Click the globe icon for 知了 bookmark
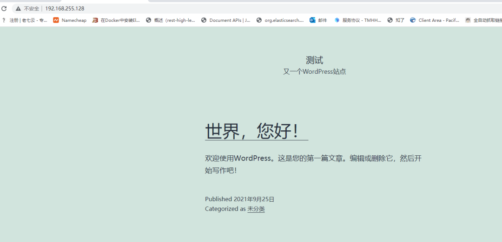Viewport: 502px width, 242px height. [390, 20]
